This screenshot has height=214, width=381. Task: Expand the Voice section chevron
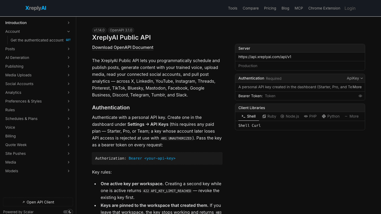click(x=69, y=127)
